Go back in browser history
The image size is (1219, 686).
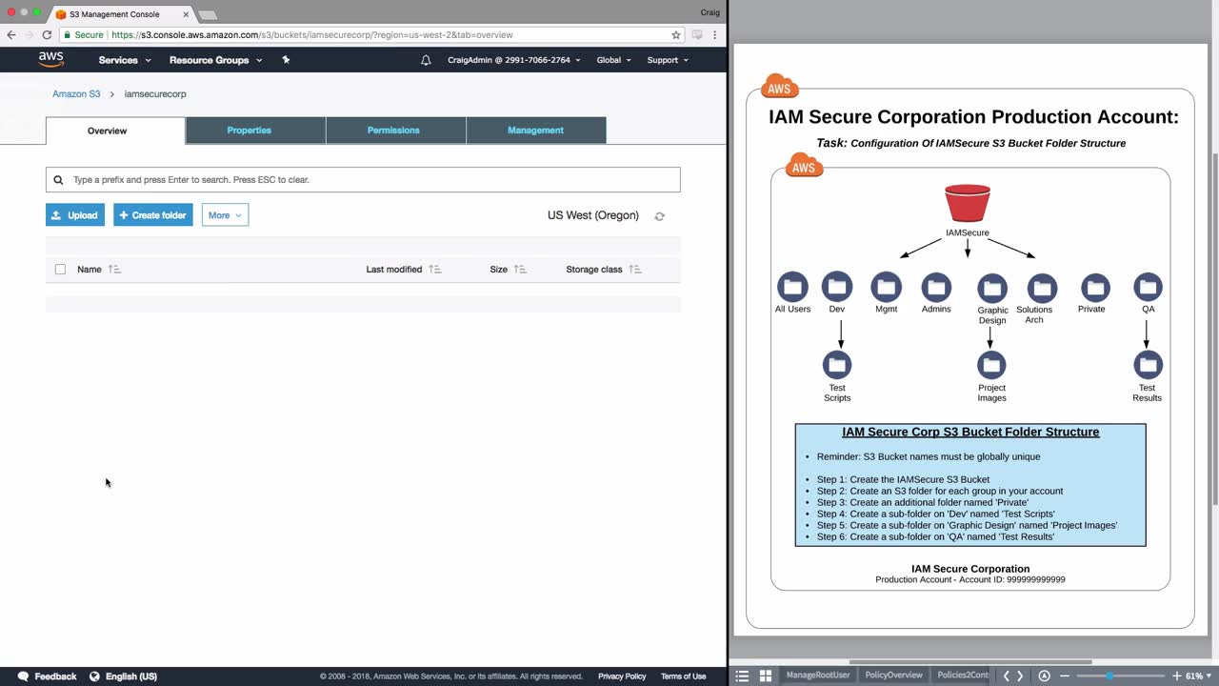tap(11, 35)
